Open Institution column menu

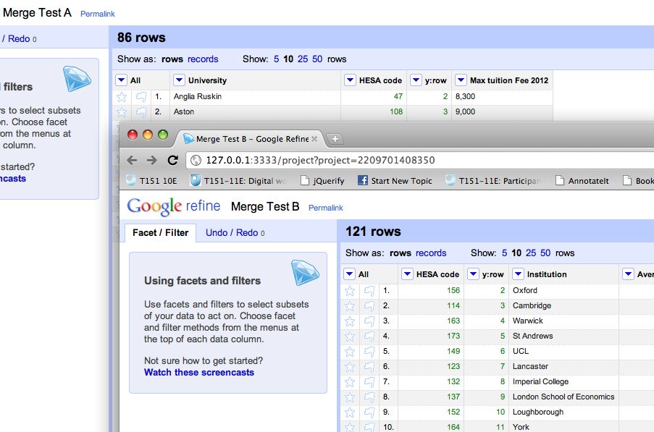518,274
